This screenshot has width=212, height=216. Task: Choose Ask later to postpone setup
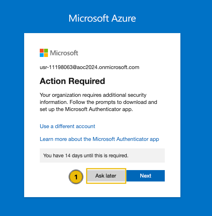pos(106,176)
